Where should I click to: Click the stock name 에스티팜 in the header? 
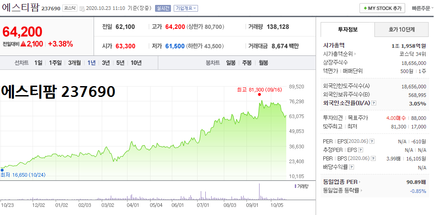pyautogui.click(x=20, y=7)
